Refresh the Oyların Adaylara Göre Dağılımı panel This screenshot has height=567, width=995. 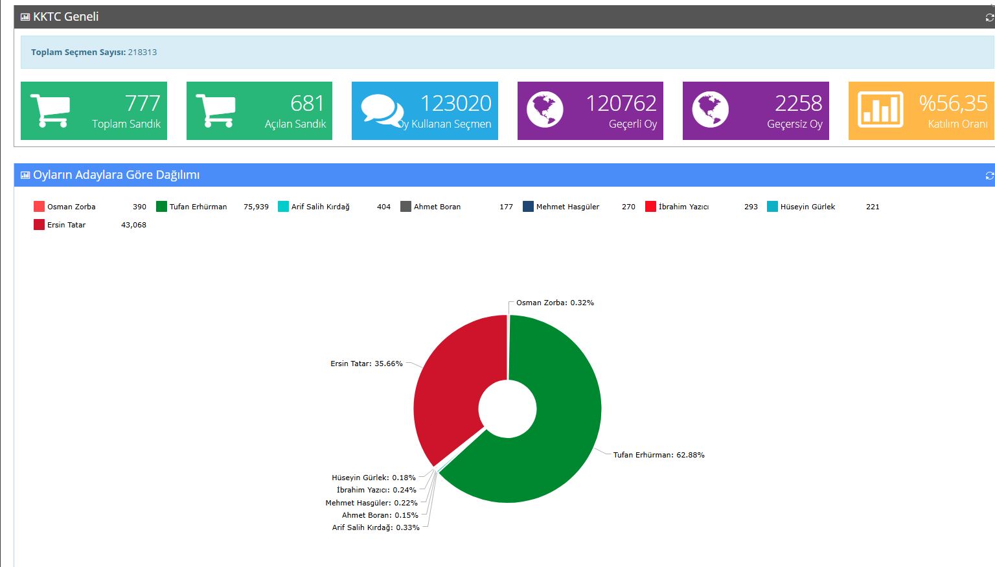click(x=989, y=176)
